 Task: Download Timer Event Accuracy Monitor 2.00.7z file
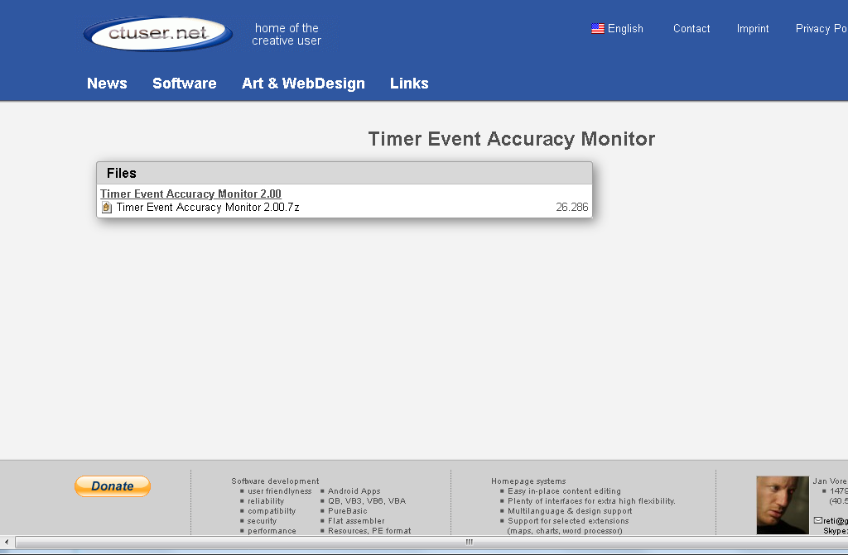(x=208, y=208)
